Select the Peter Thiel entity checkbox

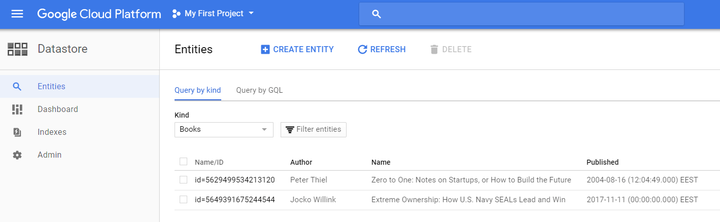[183, 180]
